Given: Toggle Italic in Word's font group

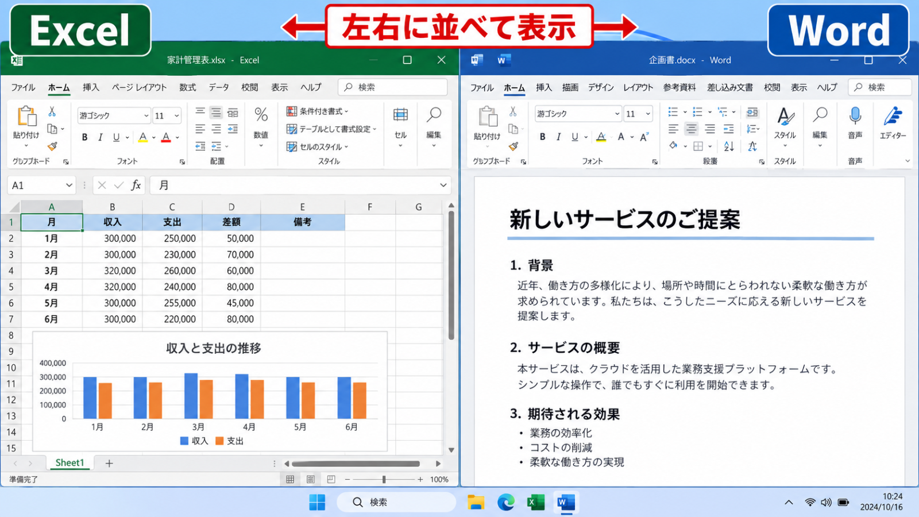Looking at the screenshot, I should click(558, 137).
